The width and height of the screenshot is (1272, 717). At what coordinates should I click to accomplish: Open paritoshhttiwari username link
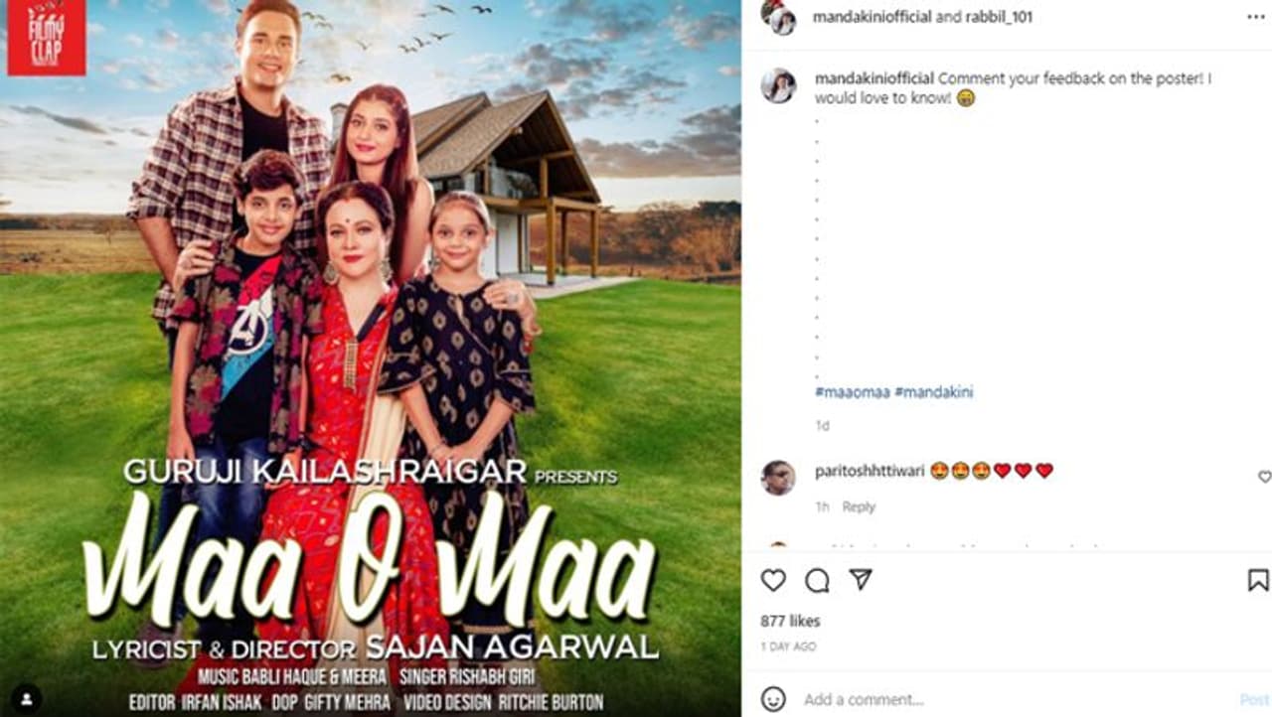click(869, 471)
